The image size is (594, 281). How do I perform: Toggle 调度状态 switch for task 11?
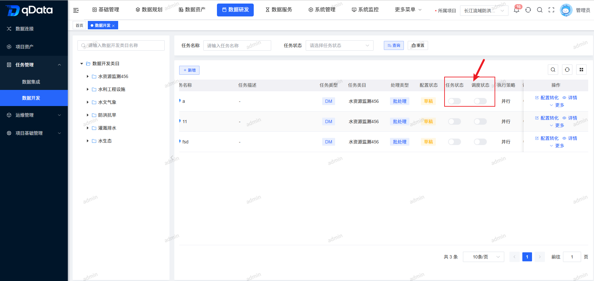tap(480, 121)
